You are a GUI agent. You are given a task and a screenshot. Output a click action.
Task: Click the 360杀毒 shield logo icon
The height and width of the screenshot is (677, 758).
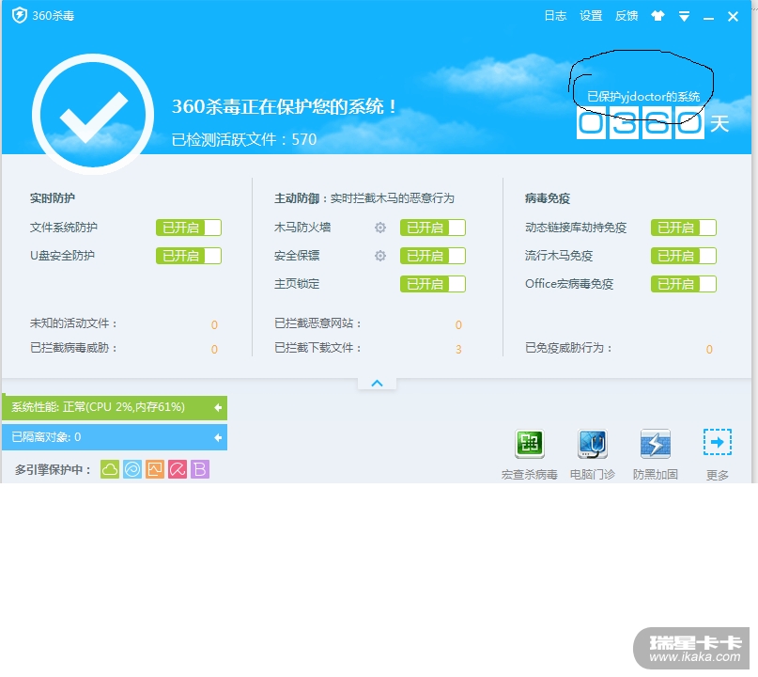coord(20,15)
